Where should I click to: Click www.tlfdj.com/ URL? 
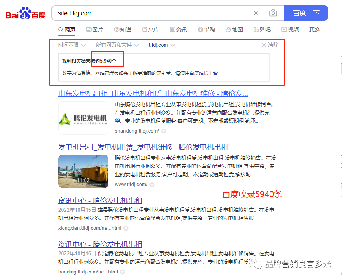131,184
